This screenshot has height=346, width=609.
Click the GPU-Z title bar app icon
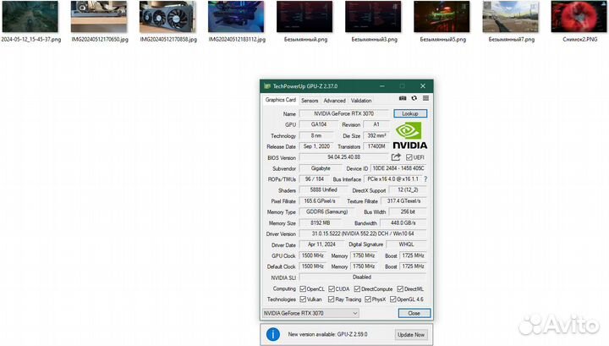[266, 85]
